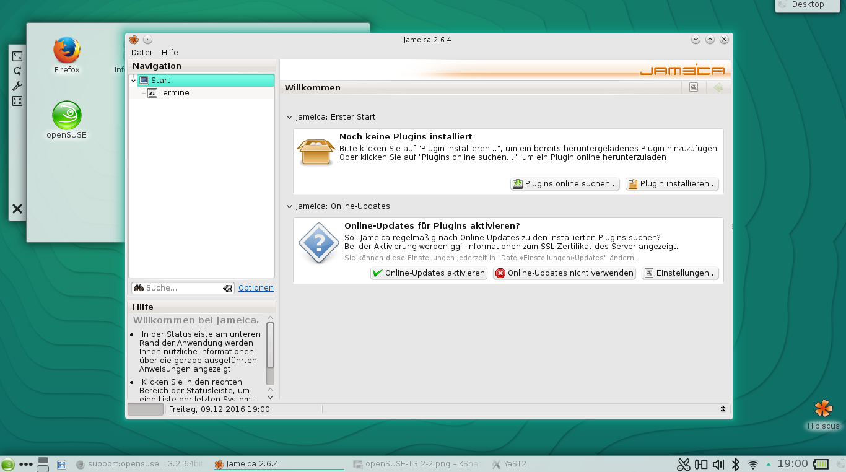Open Hibiscus desktop icon
This screenshot has width=846, height=472.
coord(823,415)
